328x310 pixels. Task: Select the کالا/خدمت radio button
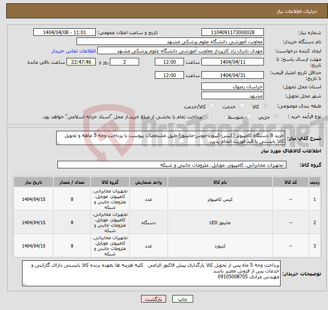click(x=212, y=106)
